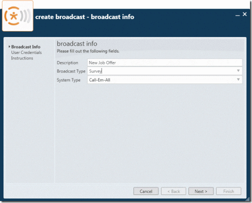Go to the User Credentials step

point(26,52)
